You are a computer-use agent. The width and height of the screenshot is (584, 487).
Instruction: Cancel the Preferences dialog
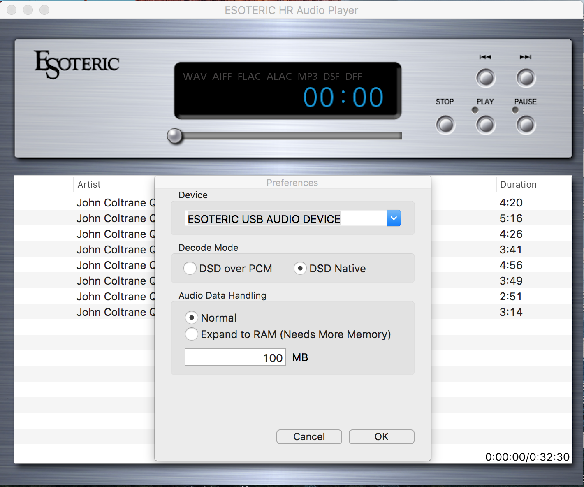pyautogui.click(x=309, y=437)
